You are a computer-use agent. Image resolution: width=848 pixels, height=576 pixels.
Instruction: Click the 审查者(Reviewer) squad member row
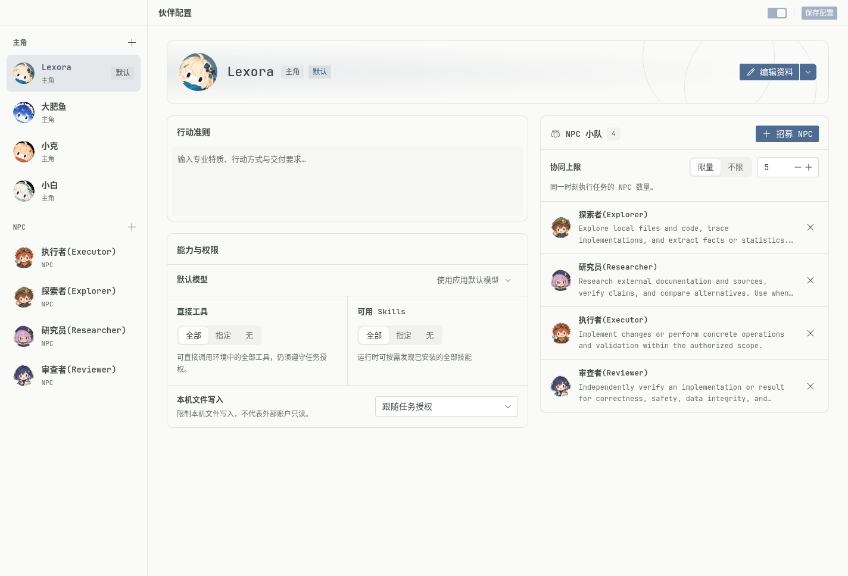point(684,386)
